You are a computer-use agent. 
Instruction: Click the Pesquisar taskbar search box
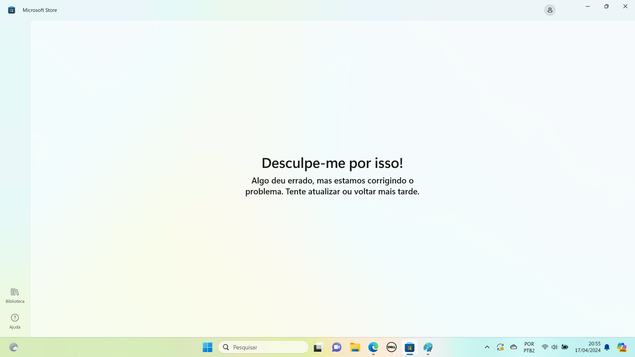click(x=263, y=347)
